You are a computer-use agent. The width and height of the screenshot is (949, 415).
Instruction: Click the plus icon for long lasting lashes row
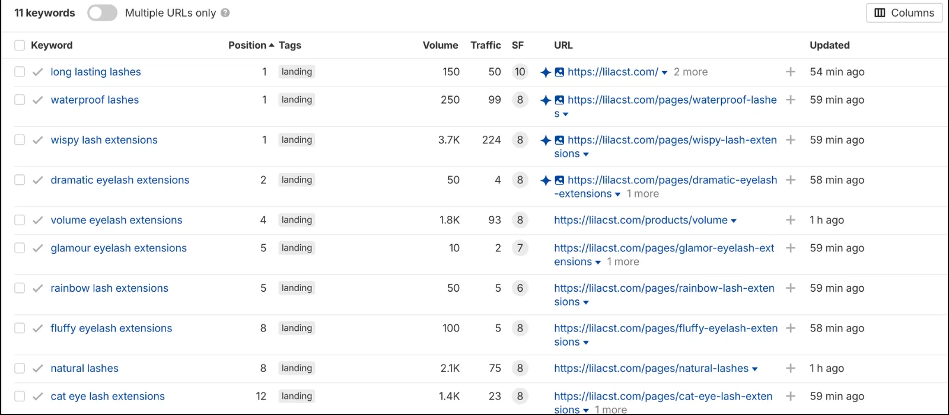[791, 72]
